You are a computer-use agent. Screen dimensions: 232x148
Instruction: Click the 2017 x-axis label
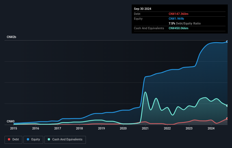coord(58,128)
